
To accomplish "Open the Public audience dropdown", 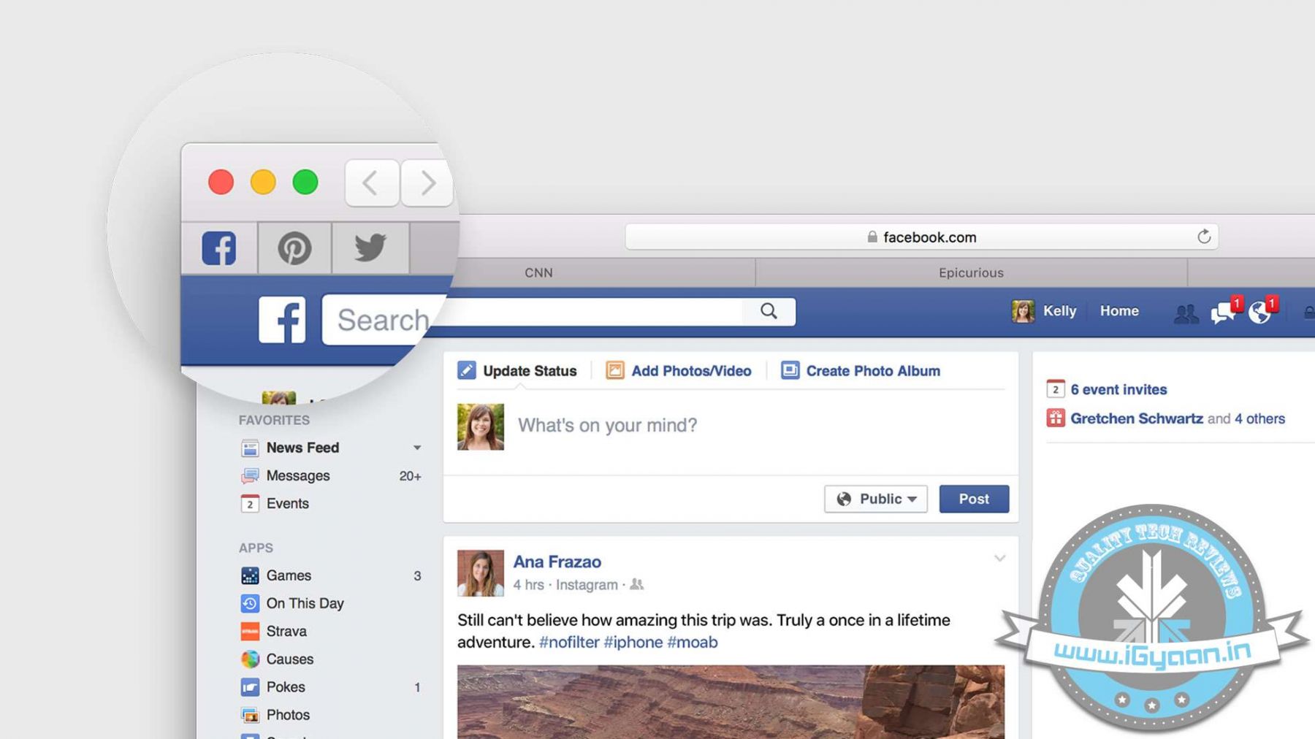I will pyautogui.click(x=876, y=499).
